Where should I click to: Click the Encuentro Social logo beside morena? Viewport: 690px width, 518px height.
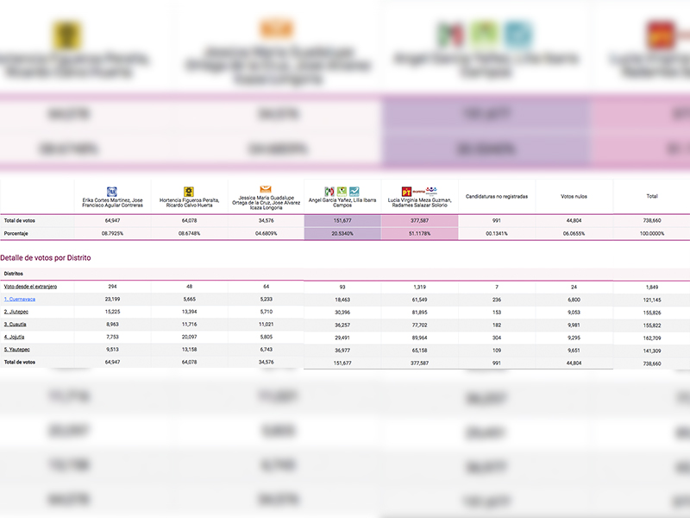[x=431, y=191]
